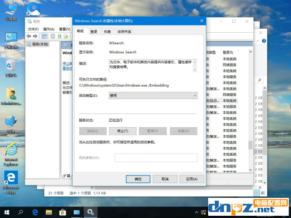Switch Explorer to large icons view icon
This screenshot has height=218, width=291.
pos(263,193)
